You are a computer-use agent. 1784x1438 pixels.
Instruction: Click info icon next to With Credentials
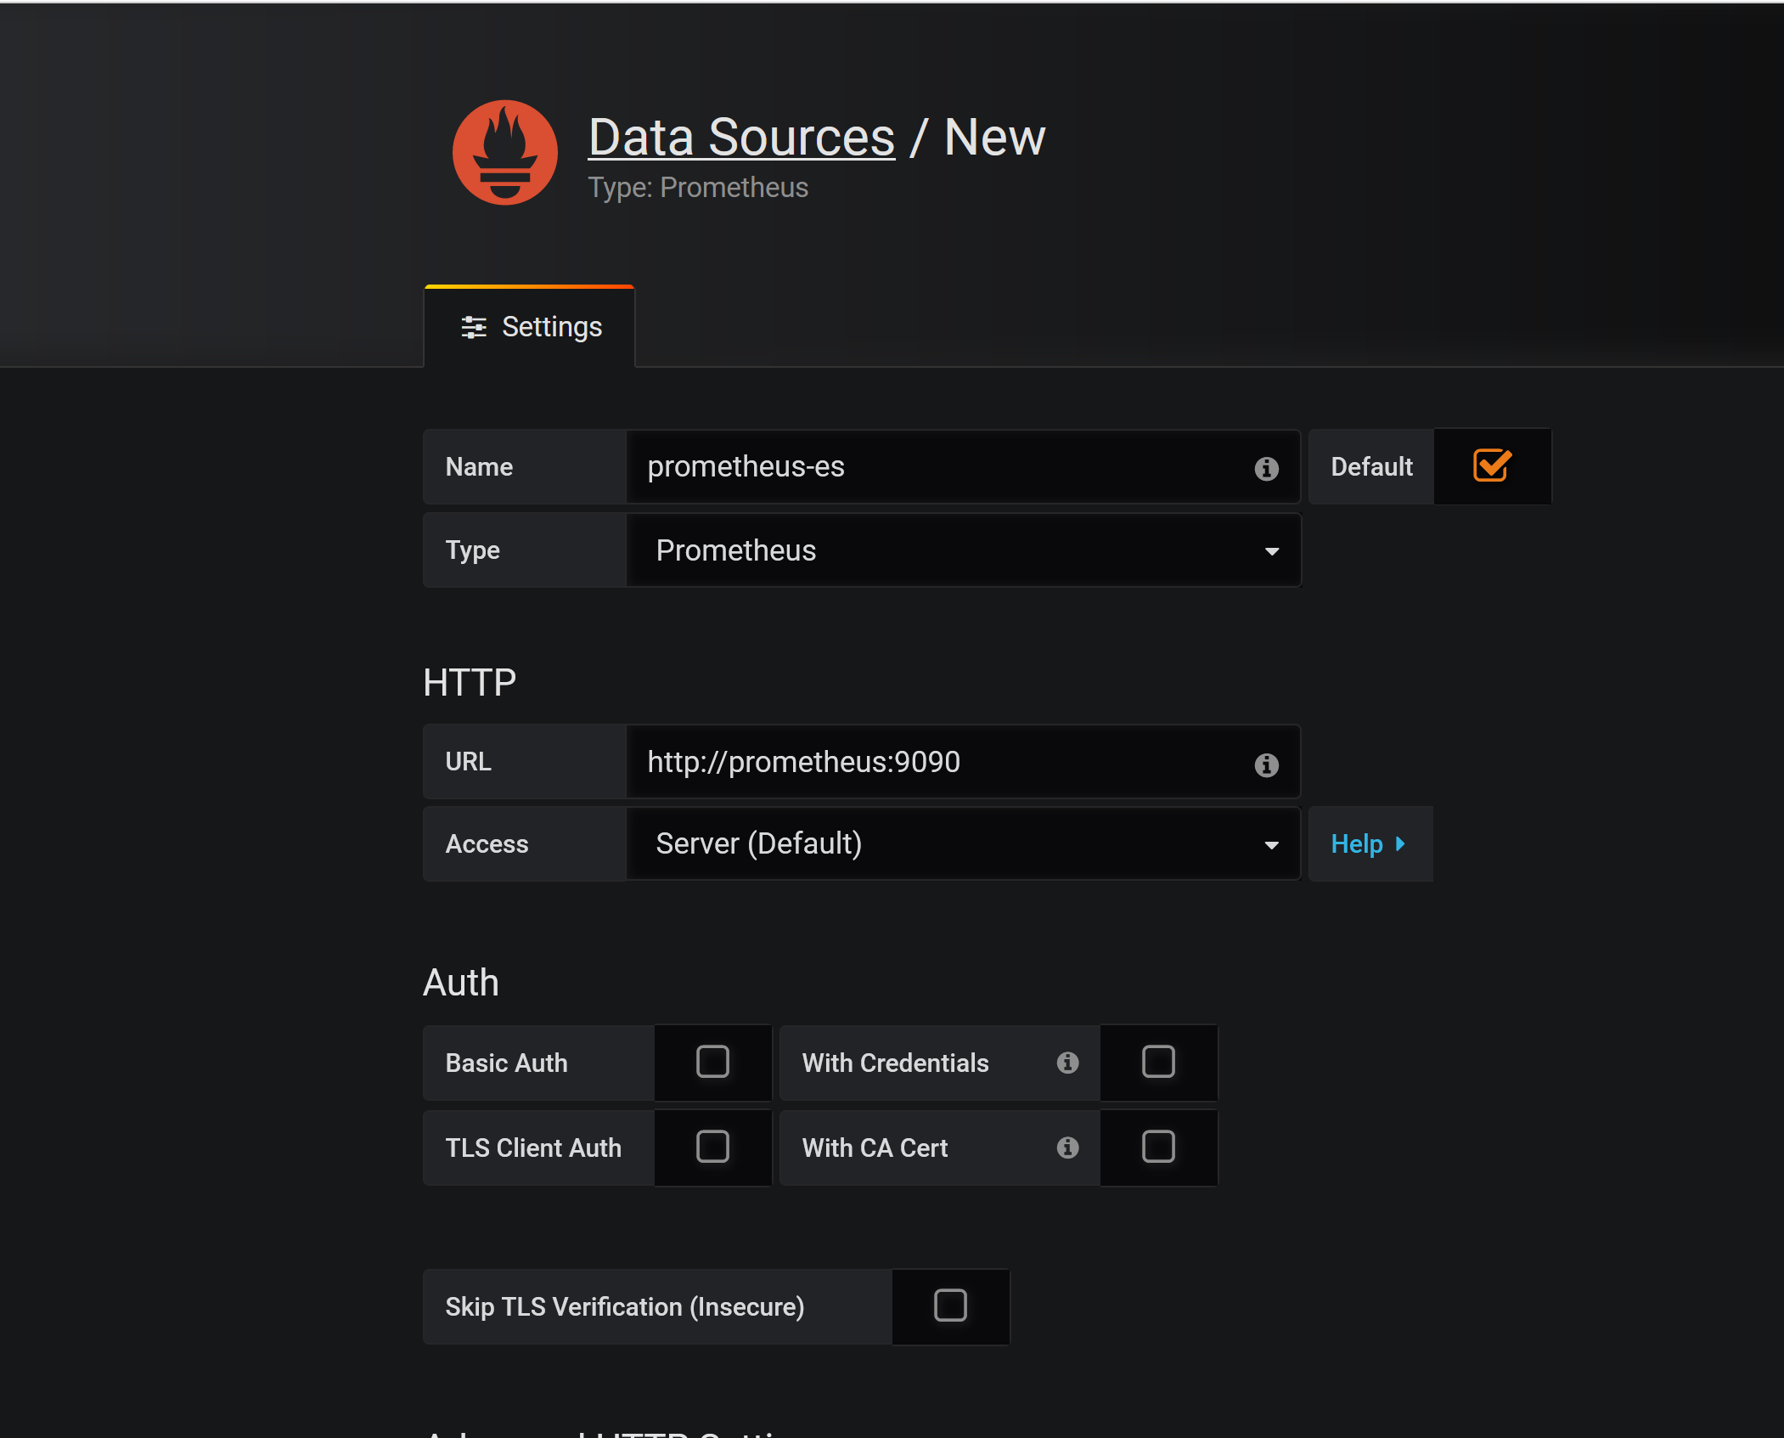1067,1063
